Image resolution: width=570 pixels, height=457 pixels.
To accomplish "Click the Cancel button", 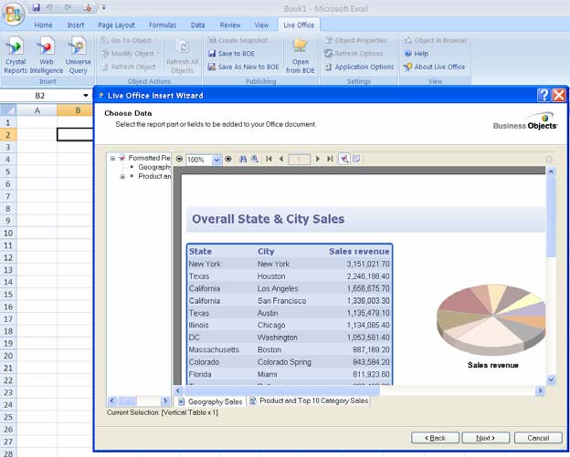I will (x=538, y=438).
